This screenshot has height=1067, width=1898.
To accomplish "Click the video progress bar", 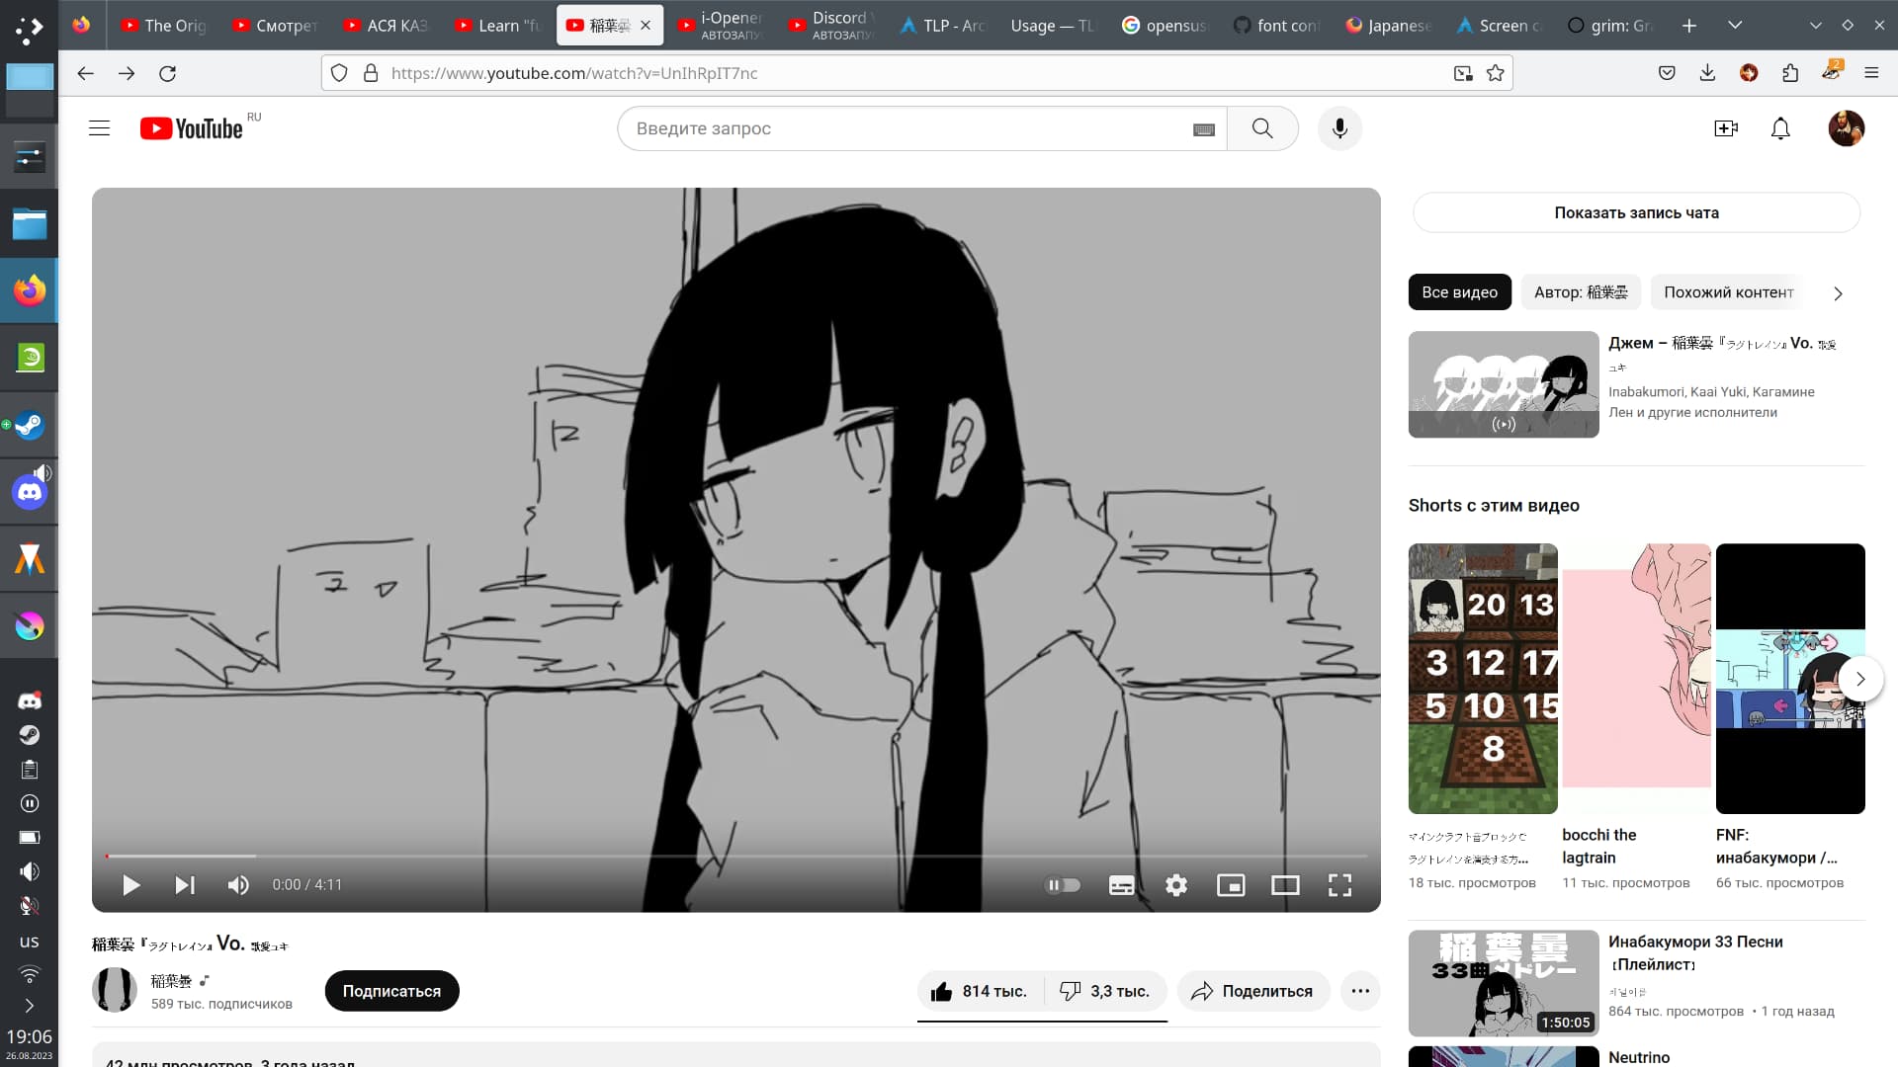I will tap(736, 856).
